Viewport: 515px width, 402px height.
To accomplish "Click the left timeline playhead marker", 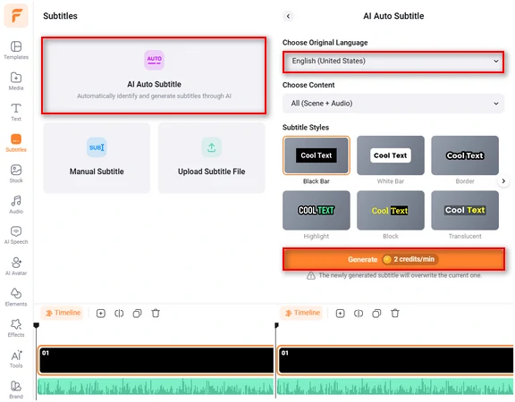I will point(37,325).
